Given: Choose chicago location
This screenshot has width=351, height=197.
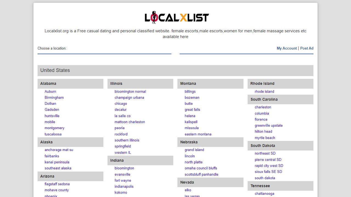Looking at the screenshot, I should (x=121, y=103).
